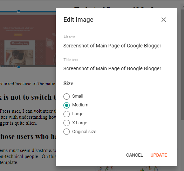Screen dimensions: 184x171
Task: Pick the X-Large size option
Action: (67, 123)
